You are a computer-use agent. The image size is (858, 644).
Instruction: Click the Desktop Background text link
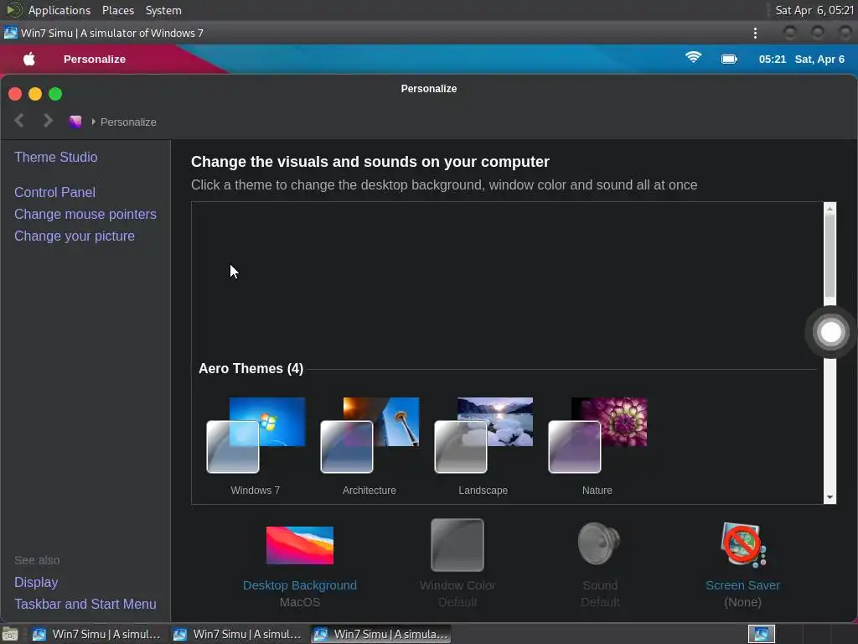pos(300,585)
